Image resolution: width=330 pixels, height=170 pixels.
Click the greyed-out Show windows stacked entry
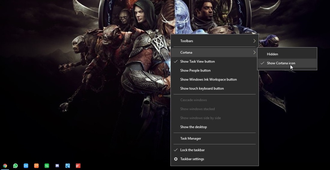(214, 109)
